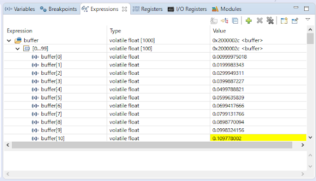Click the tree's horizontal scrollbar thumb

point(152,145)
